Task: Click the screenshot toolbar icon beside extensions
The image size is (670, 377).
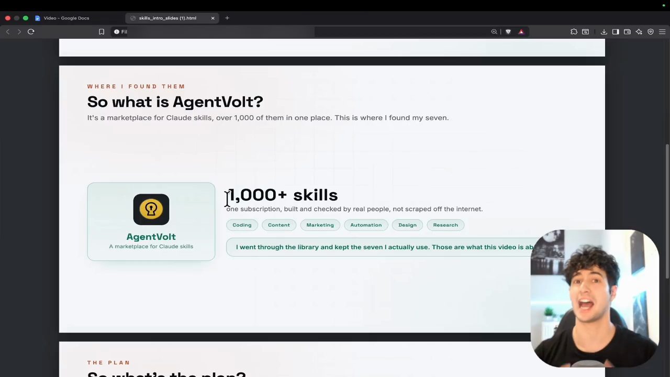Action: point(586,32)
